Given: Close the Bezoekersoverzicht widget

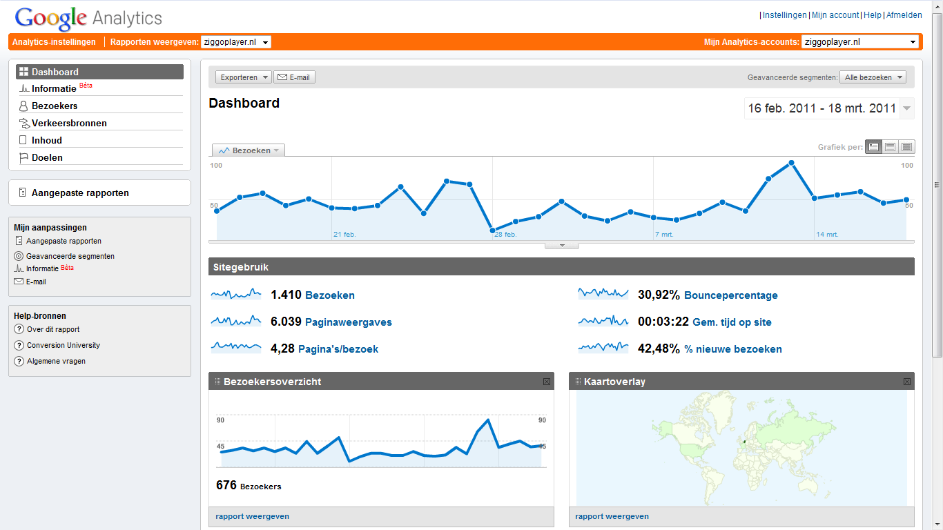Looking at the screenshot, I should click(x=547, y=382).
